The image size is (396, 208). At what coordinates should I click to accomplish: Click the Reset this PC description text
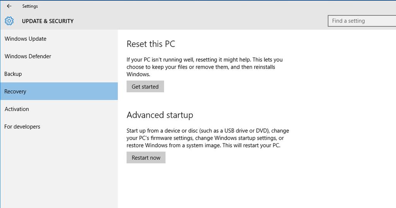tap(205, 67)
